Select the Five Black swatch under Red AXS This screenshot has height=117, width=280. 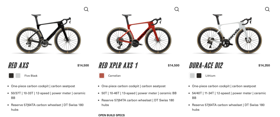click(x=11, y=76)
